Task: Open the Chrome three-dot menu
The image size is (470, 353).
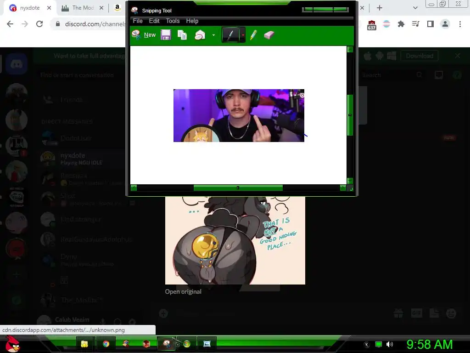Action: [x=460, y=24]
